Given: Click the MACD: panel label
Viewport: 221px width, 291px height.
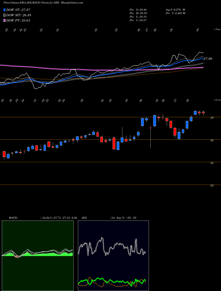Looking at the screenshot, I should [x=13, y=218].
